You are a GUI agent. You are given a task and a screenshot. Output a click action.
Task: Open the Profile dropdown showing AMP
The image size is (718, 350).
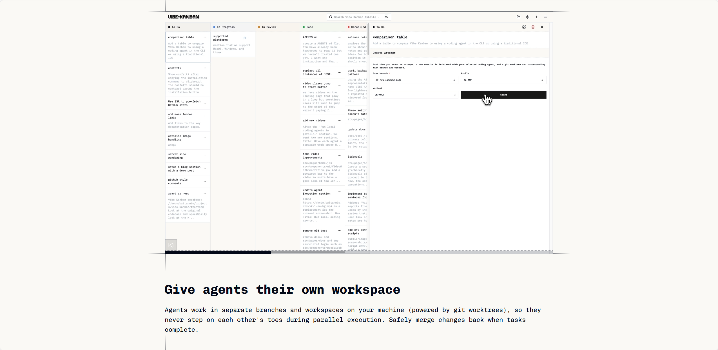click(503, 80)
